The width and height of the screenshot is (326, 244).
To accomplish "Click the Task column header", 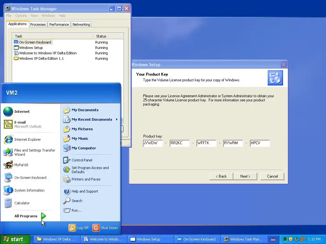I will click(53, 36).
